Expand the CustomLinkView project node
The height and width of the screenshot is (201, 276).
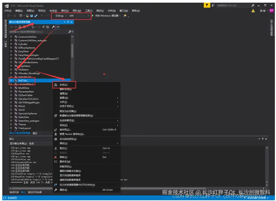[x=11, y=37]
